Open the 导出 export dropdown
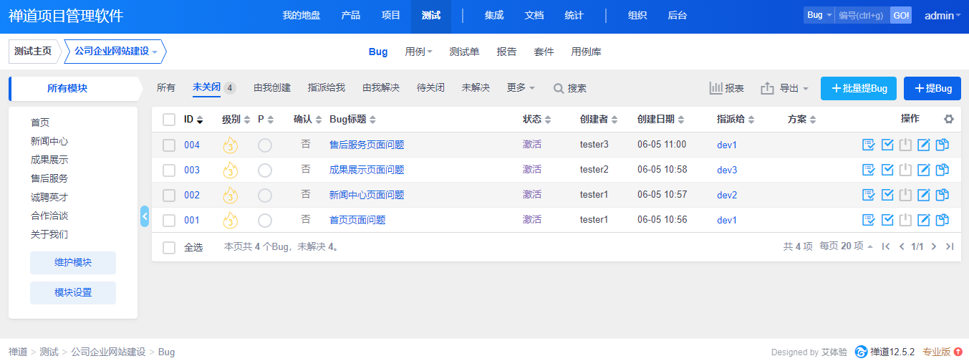This screenshot has width=969, height=361. [784, 88]
